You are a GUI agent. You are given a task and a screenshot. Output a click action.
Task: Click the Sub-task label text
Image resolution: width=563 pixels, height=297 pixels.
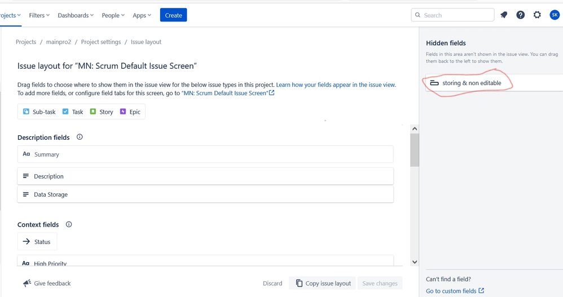(x=44, y=112)
